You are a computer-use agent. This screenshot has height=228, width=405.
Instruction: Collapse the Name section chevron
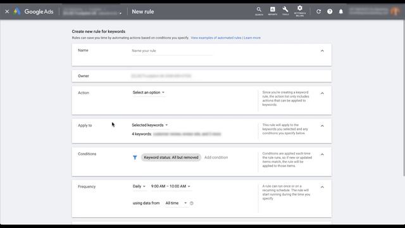click(x=322, y=51)
